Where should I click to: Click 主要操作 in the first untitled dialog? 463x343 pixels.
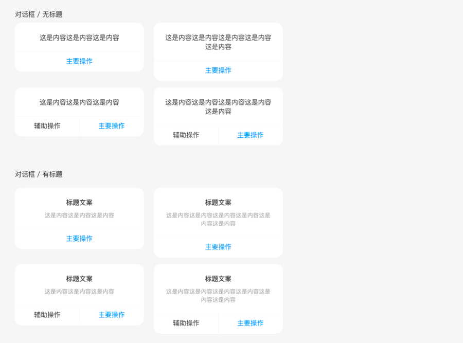[x=79, y=61]
